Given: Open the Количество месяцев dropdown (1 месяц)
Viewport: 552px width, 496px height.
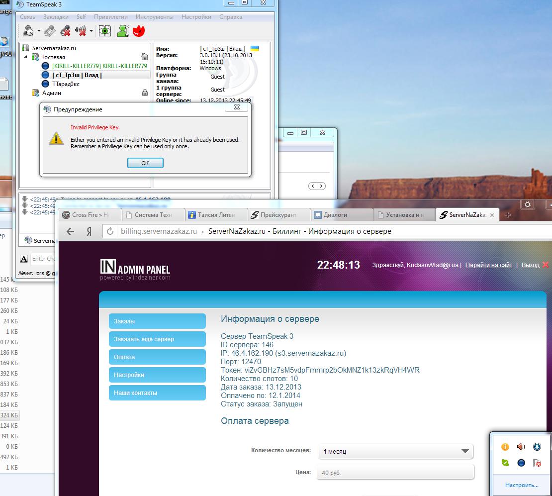Looking at the screenshot, I should [x=396, y=451].
